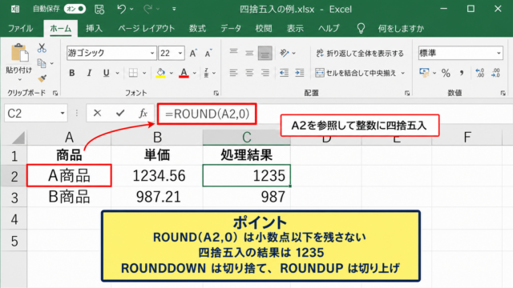The image size is (513, 288).
Task: Open the ファイル tab
Action: pos(20,29)
